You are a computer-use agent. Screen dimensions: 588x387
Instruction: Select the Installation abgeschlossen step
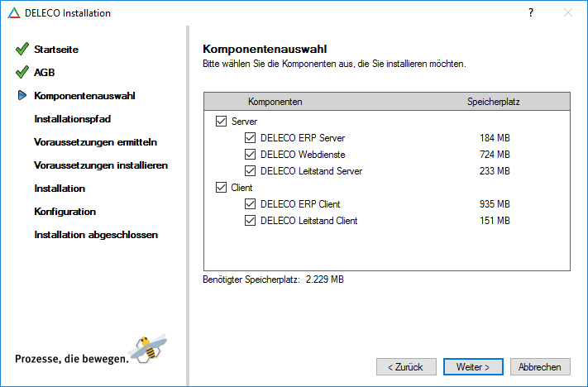coord(96,235)
